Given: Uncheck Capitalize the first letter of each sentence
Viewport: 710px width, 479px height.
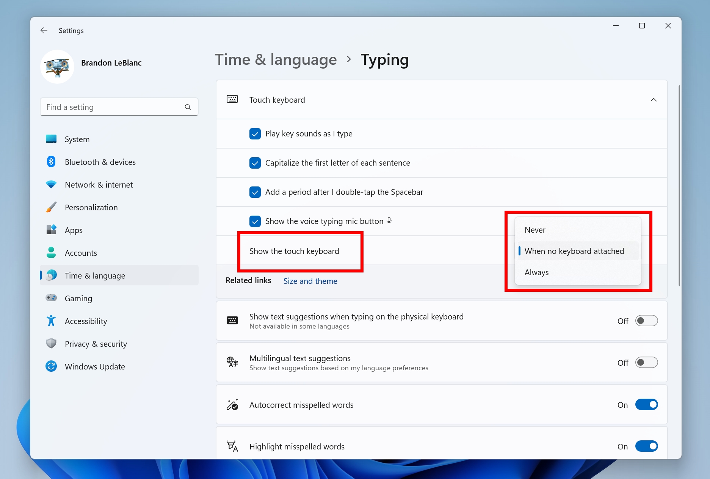Looking at the screenshot, I should coord(255,163).
